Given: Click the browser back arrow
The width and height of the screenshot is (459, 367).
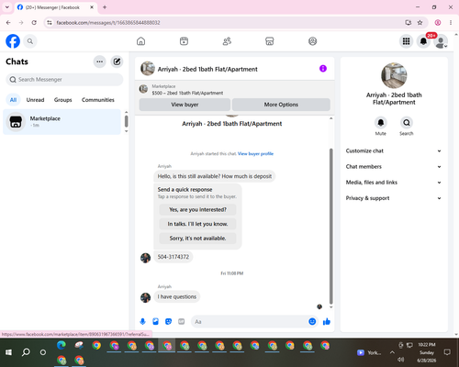Looking at the screenshot, I should tap(8, 23).
